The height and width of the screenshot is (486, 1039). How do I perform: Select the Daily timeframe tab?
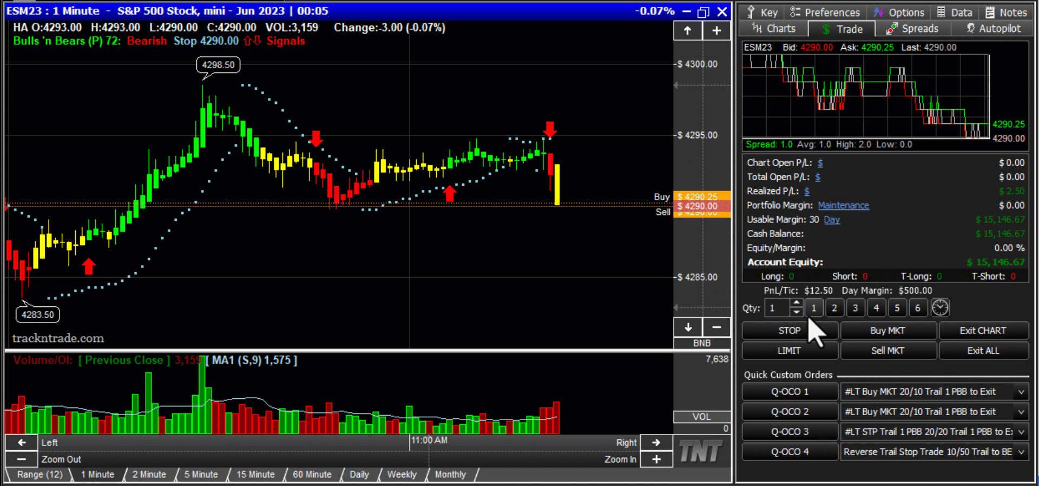pyautogui.click(x=359, y=475)
